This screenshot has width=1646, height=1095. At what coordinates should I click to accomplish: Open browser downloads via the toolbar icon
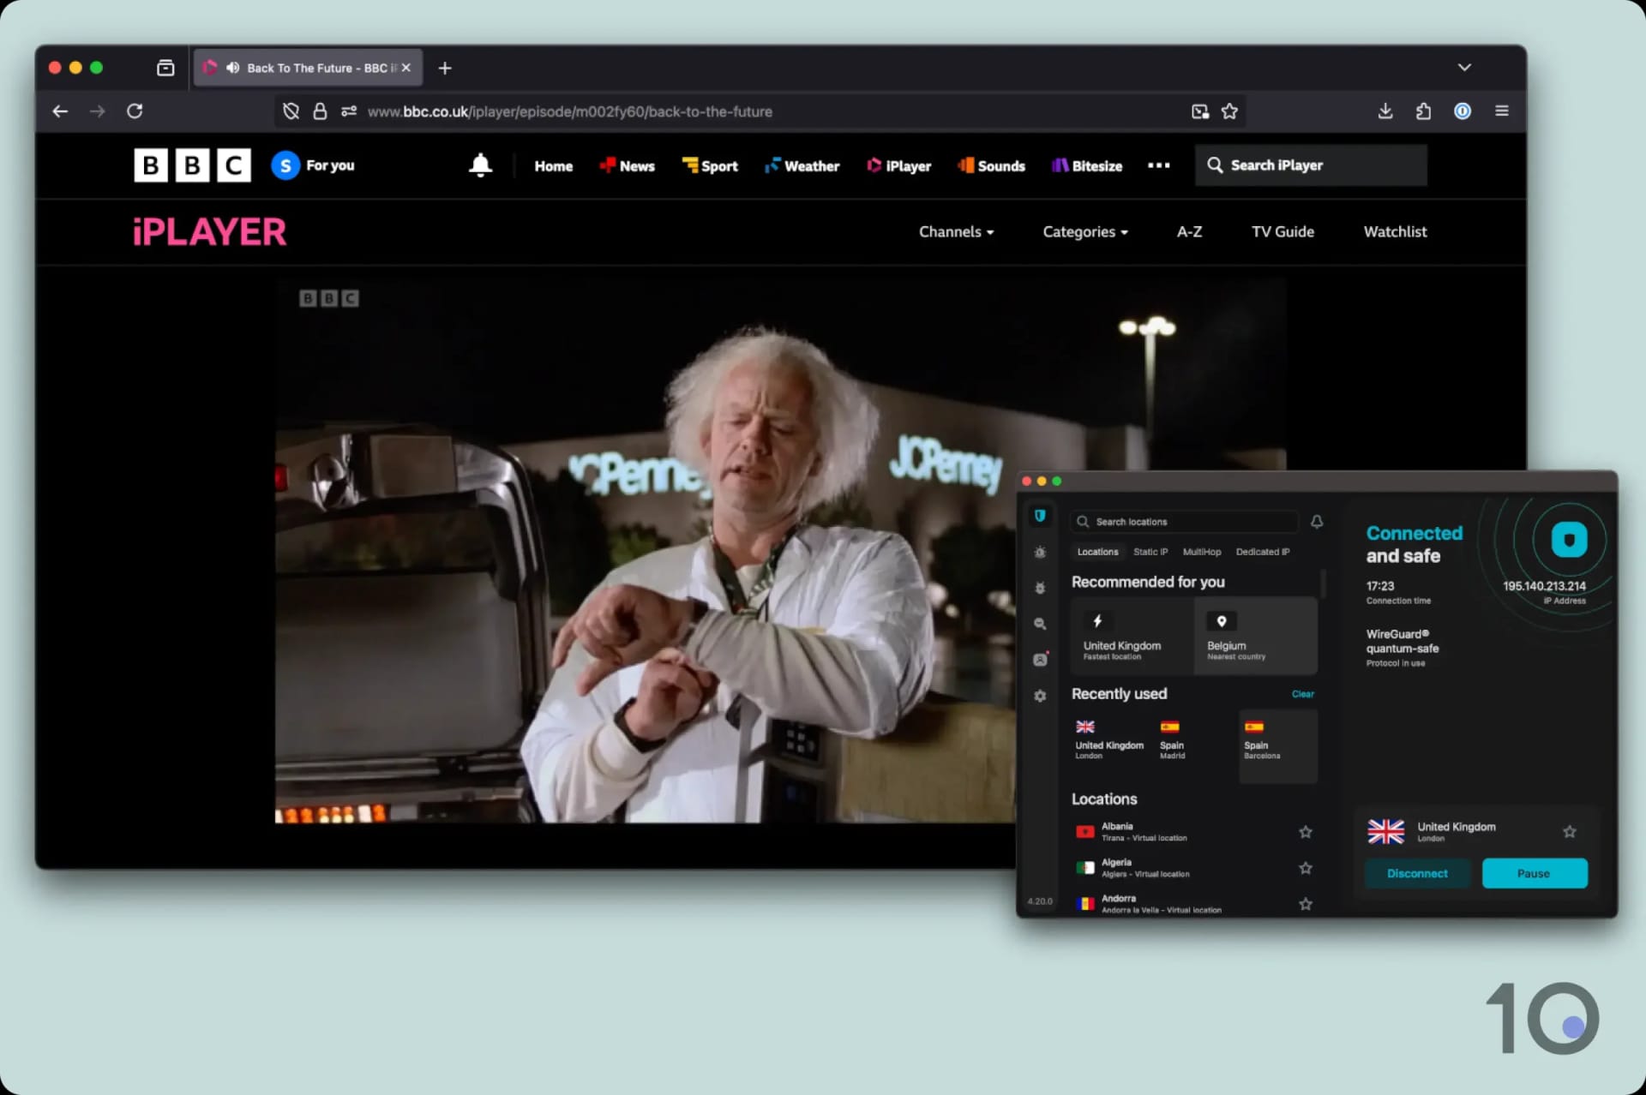coord(1385,111)
